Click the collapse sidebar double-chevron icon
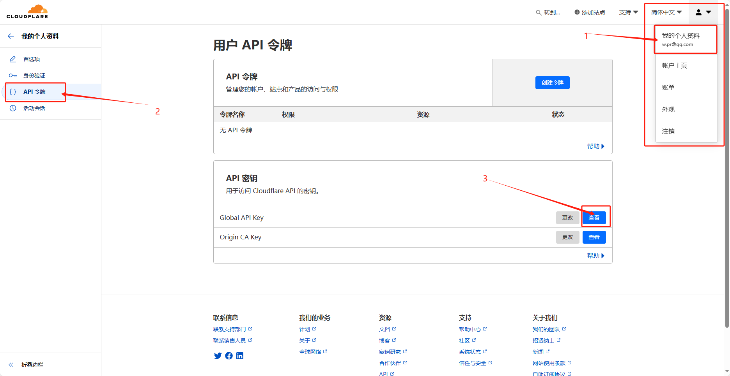 click(11, 365)
